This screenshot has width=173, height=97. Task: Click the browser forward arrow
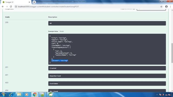(x=7, y=6)
